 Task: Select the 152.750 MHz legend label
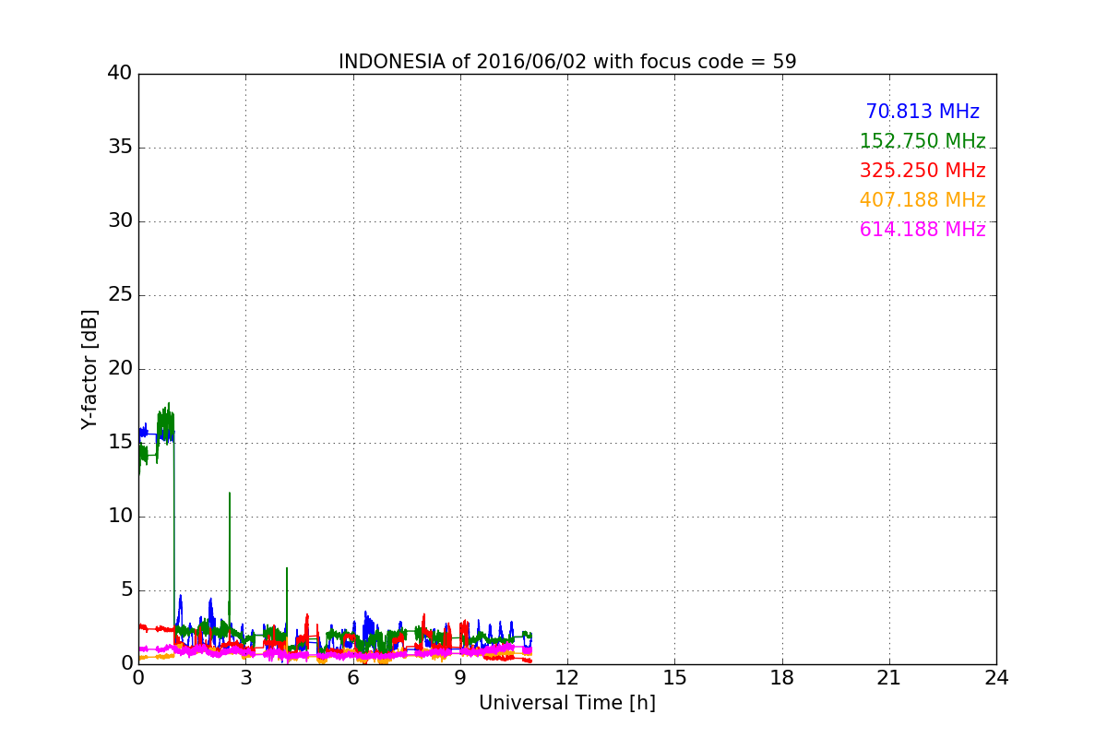[922, 141]
